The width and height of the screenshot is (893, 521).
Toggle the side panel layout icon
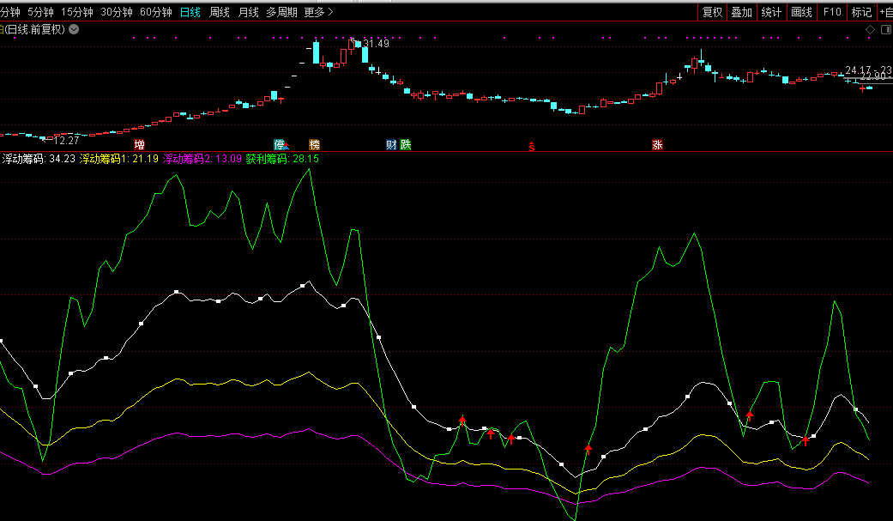(885, 29)
